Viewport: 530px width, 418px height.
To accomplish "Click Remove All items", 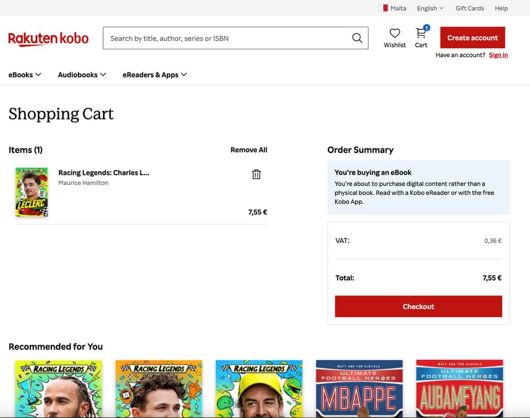I will (x=249, y=150).
